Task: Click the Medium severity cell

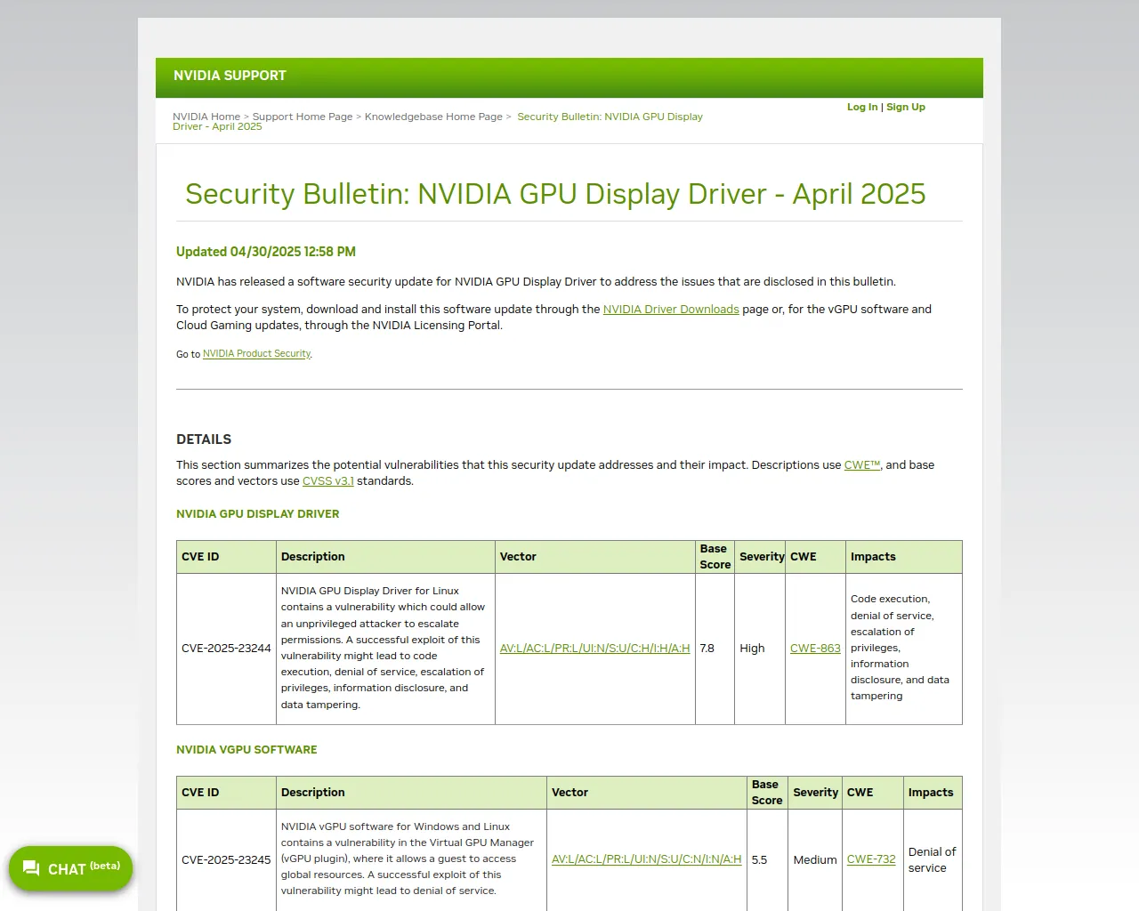Action: pos(815,860)
